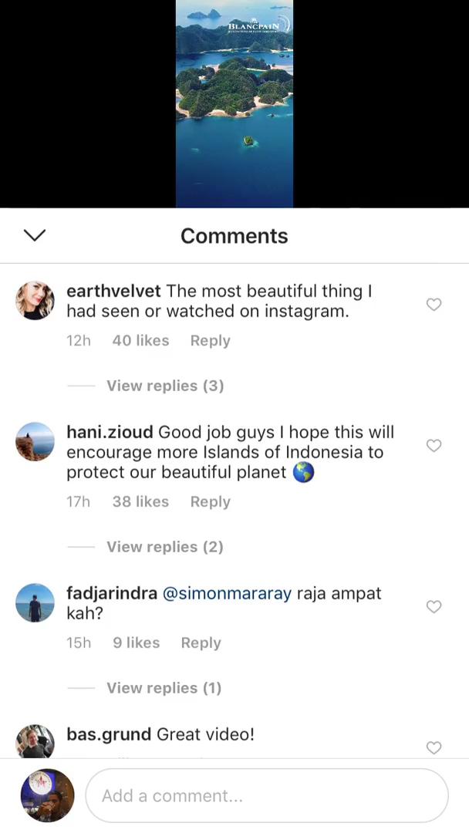Tap earthvelvet's profile picture
Image resolution: width=469 pixels, height=833 pixels.
coord(35,301)
